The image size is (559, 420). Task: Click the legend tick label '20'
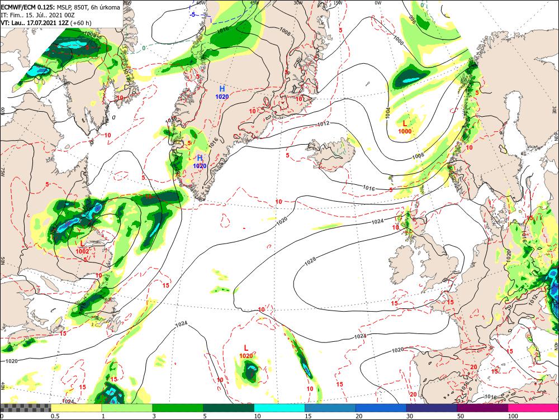click(x=359, y=416)
